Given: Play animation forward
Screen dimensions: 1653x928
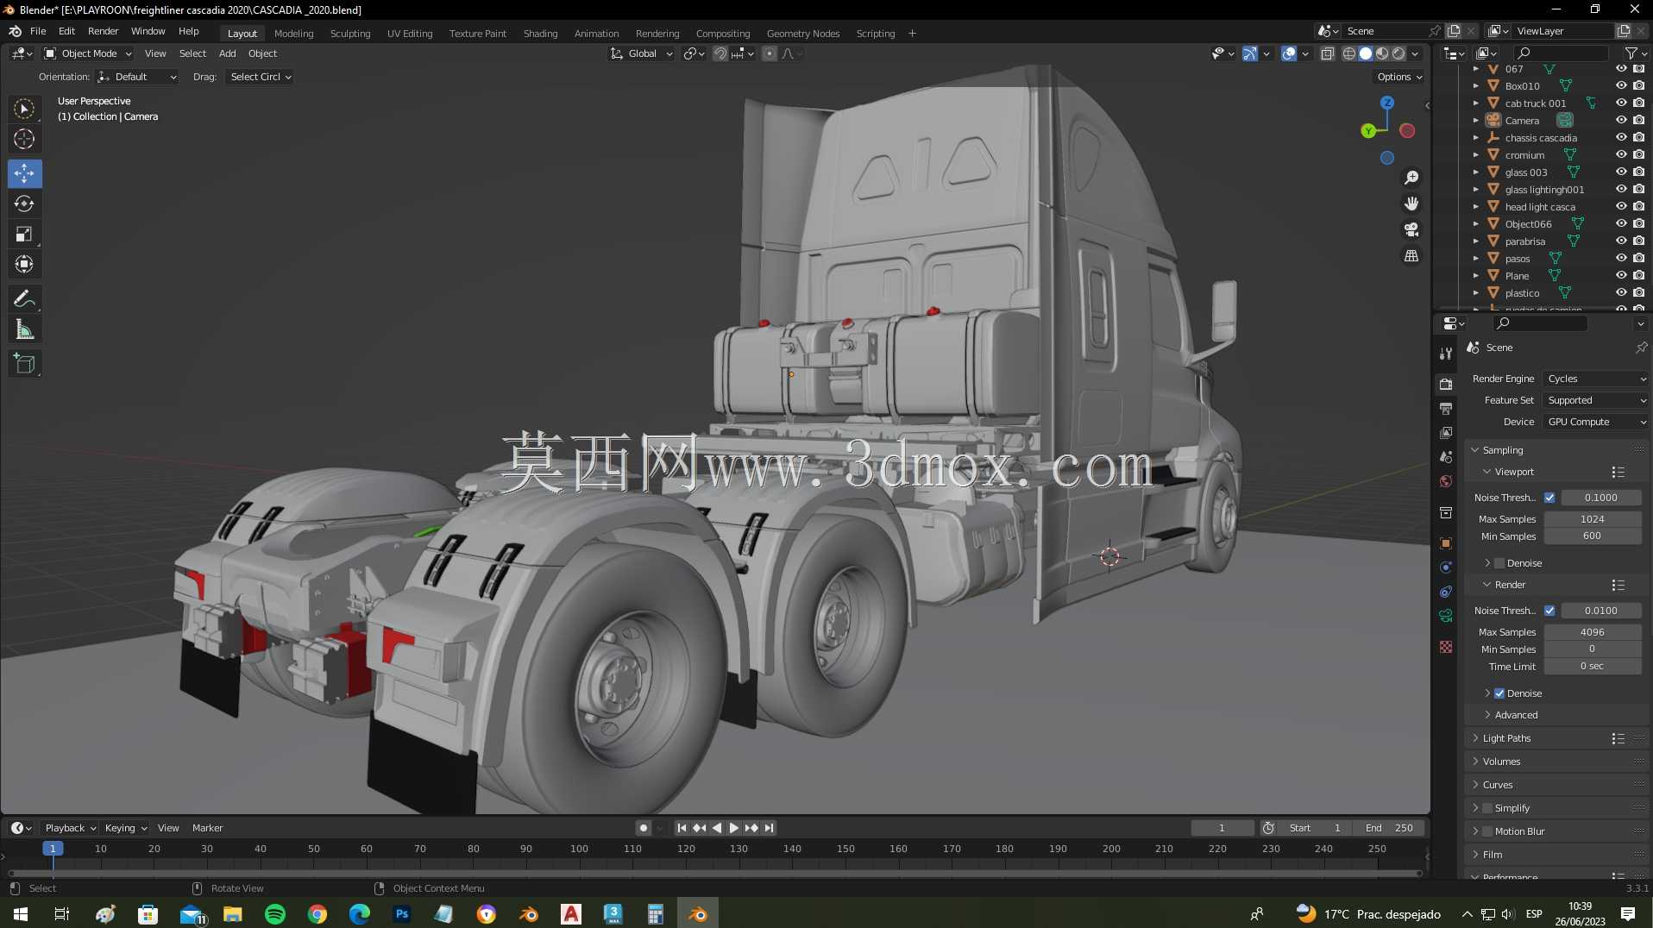Looking at the screenshot, I should 733,828.
